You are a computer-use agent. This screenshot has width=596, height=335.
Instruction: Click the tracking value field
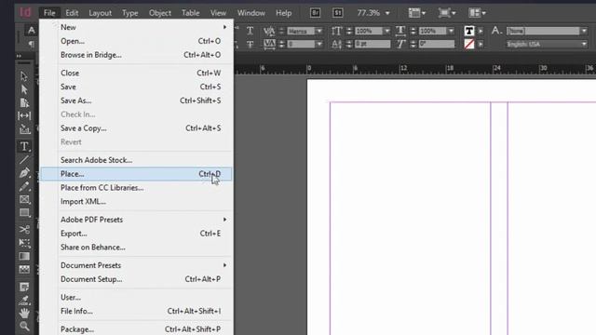[x=301, y=44]
